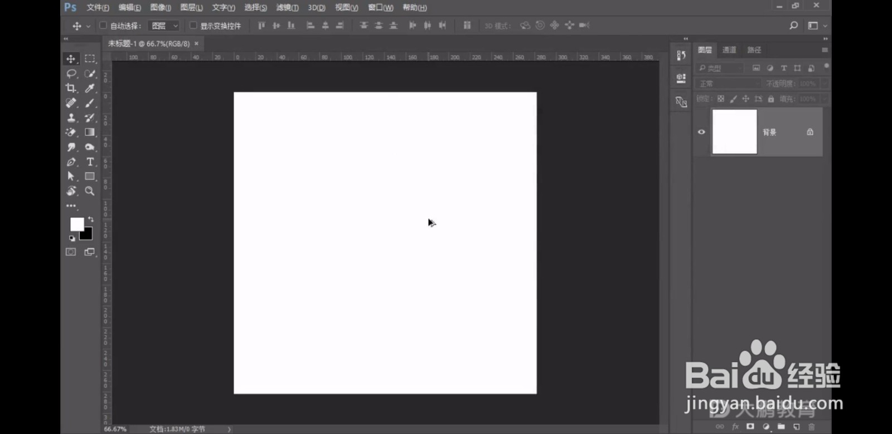Open the Layers panel menu icon
This screenshot has width=892, height=434.
point(825,50)
